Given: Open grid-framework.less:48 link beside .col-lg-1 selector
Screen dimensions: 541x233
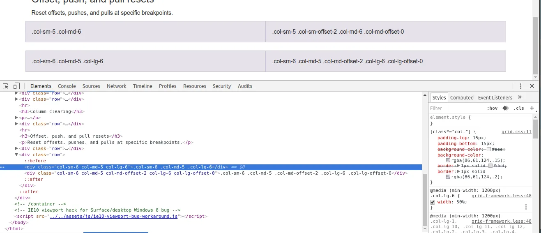Looking at the screenshot, I should click(501, 221).
